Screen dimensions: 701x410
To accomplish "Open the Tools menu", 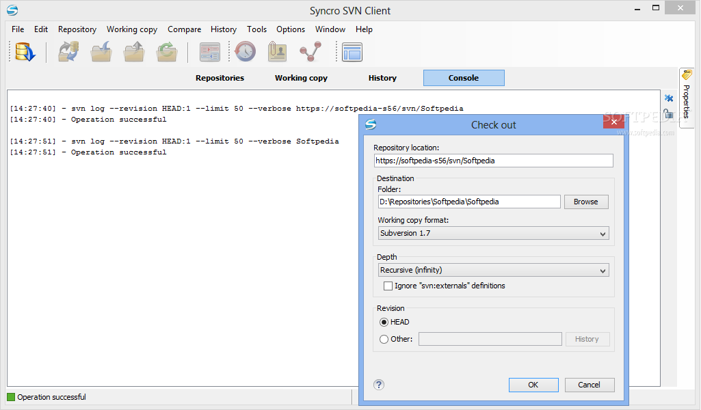I will tap(256, 29).
